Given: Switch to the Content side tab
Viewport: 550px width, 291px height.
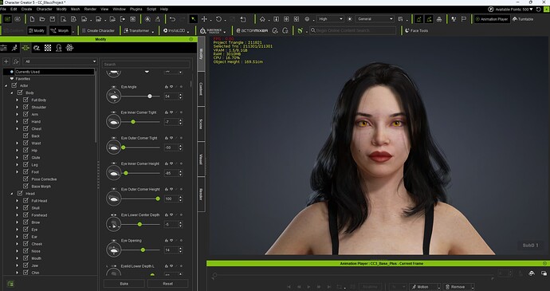Looking at the screenshot, I should 201,89.
